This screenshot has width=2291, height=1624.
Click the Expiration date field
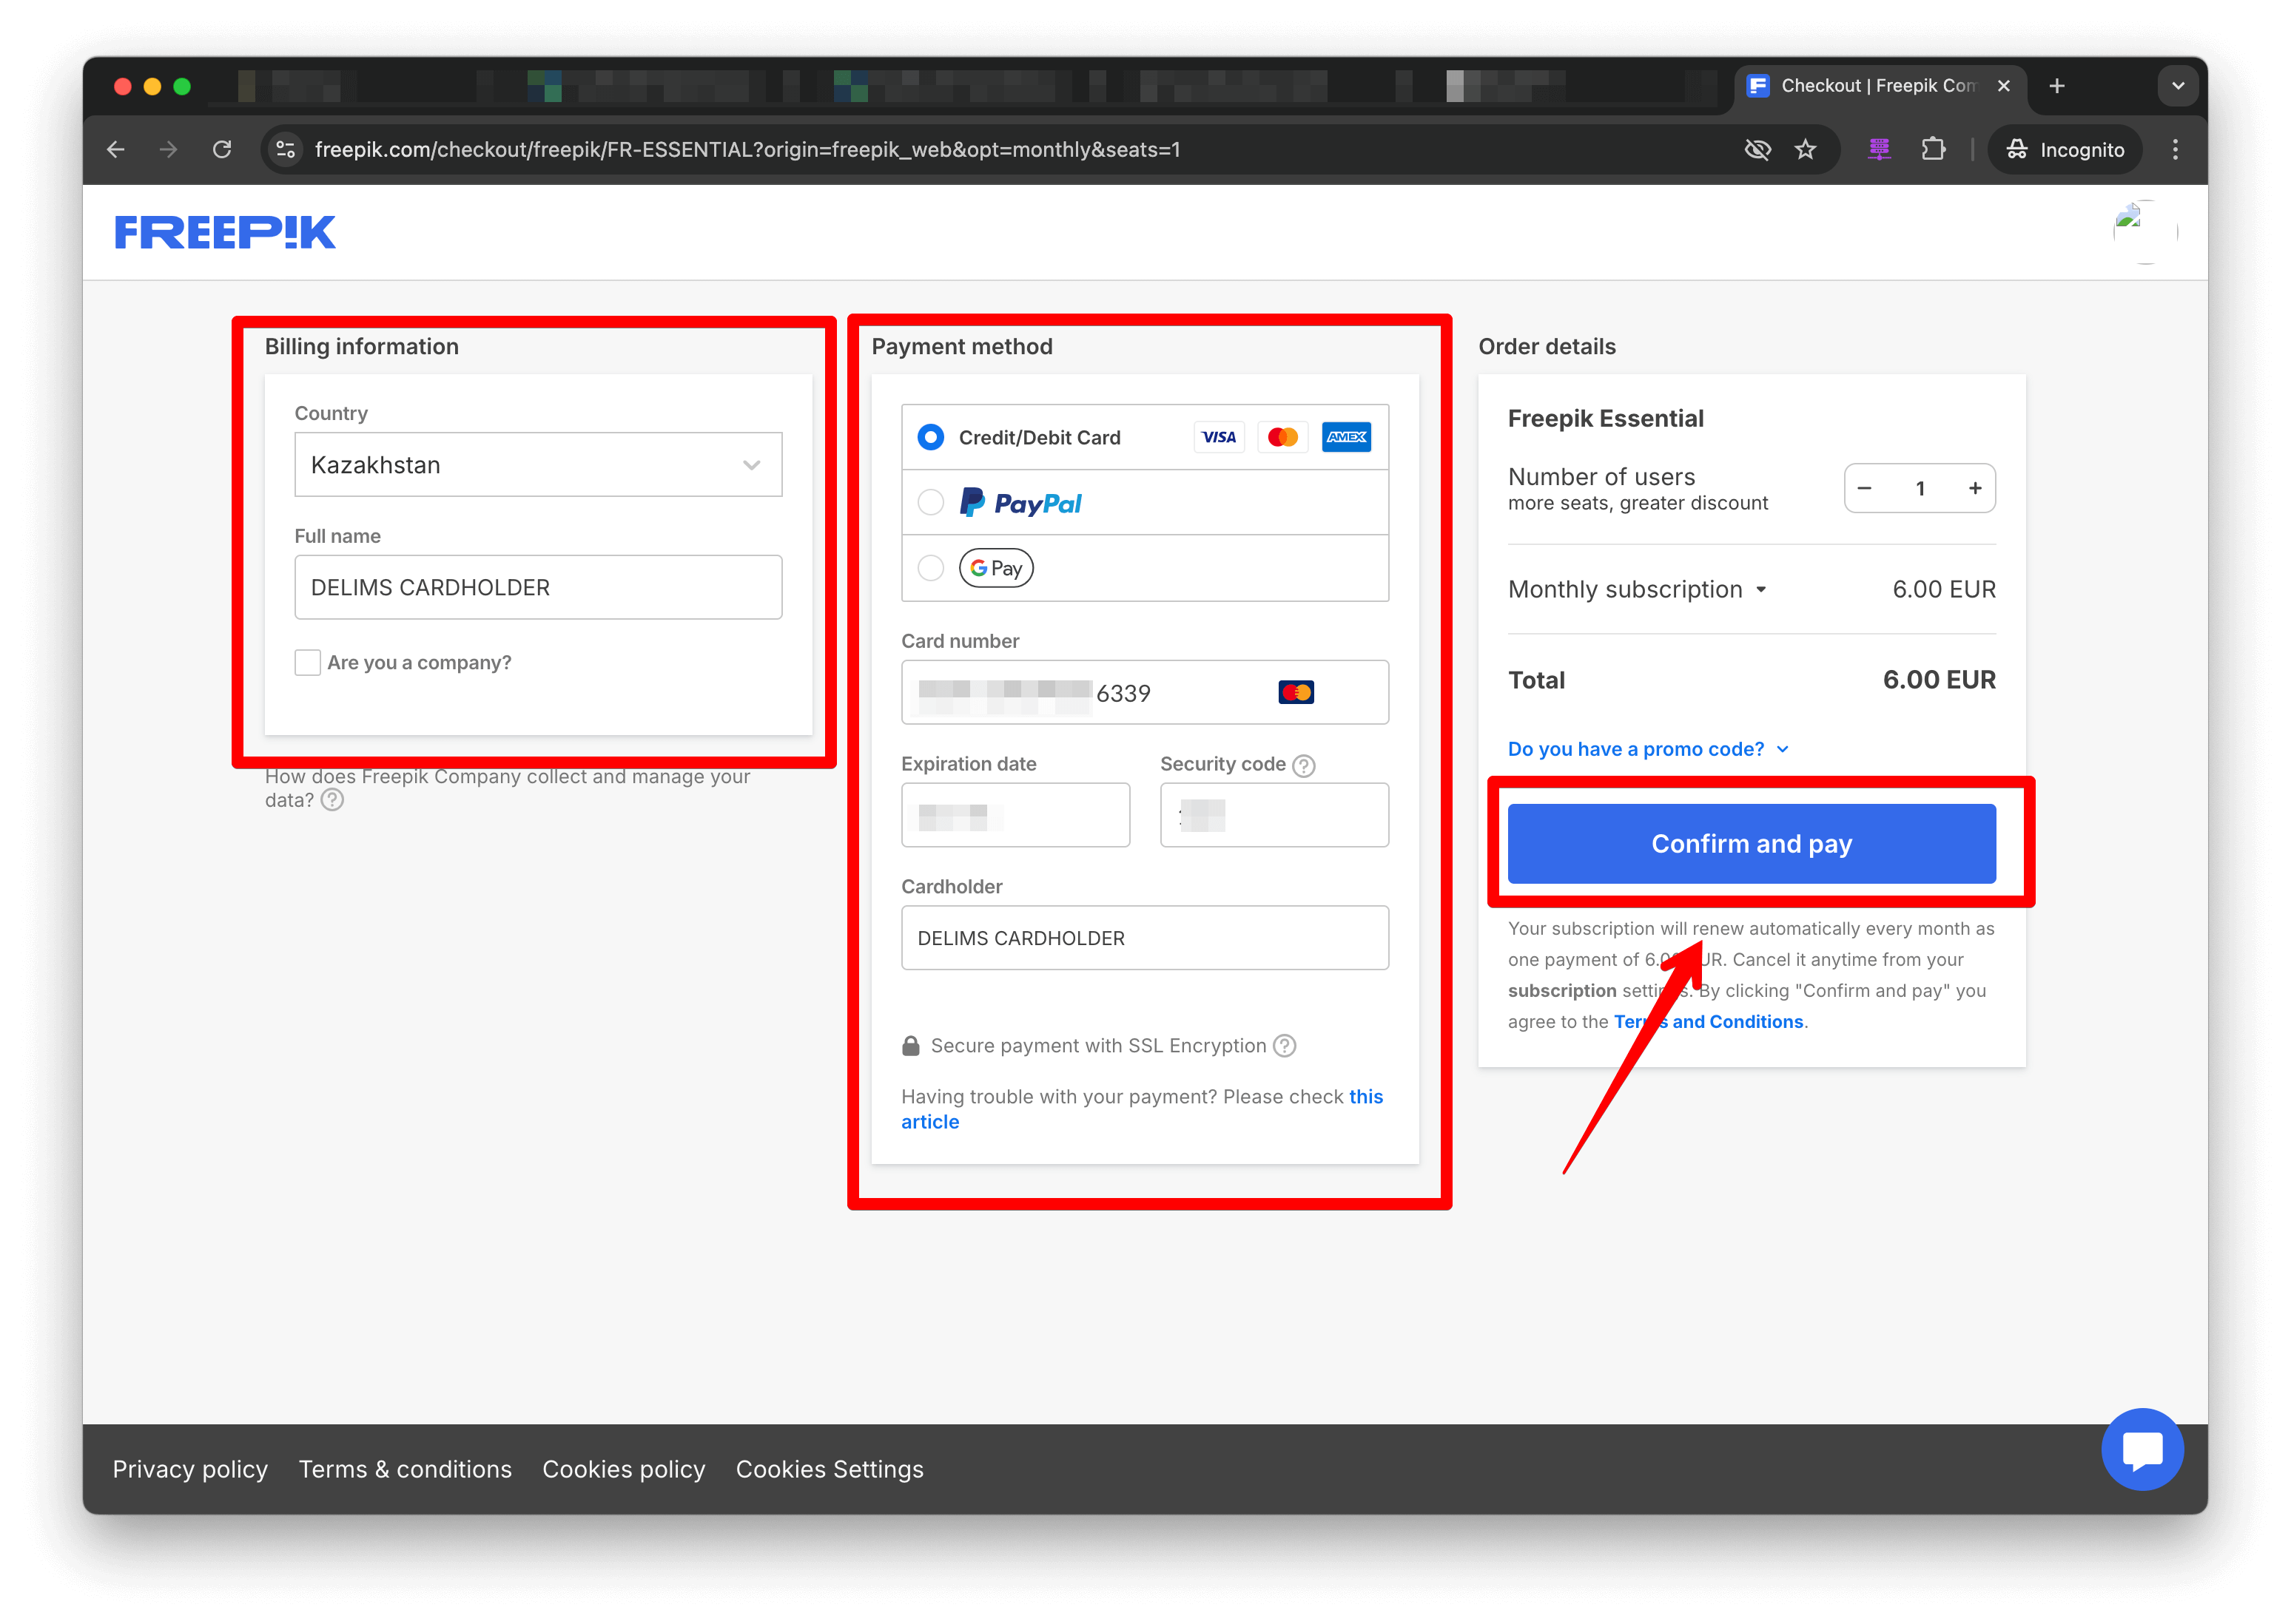[x=1015, y=815]
